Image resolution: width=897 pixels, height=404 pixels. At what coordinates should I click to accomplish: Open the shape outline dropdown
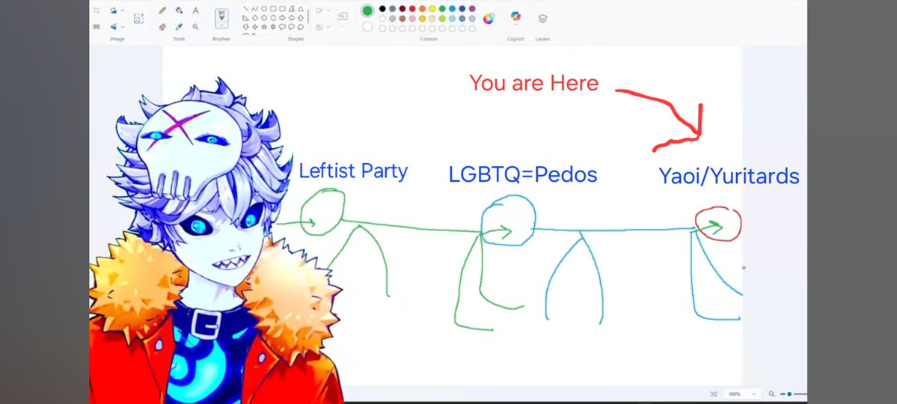[328, 10]
